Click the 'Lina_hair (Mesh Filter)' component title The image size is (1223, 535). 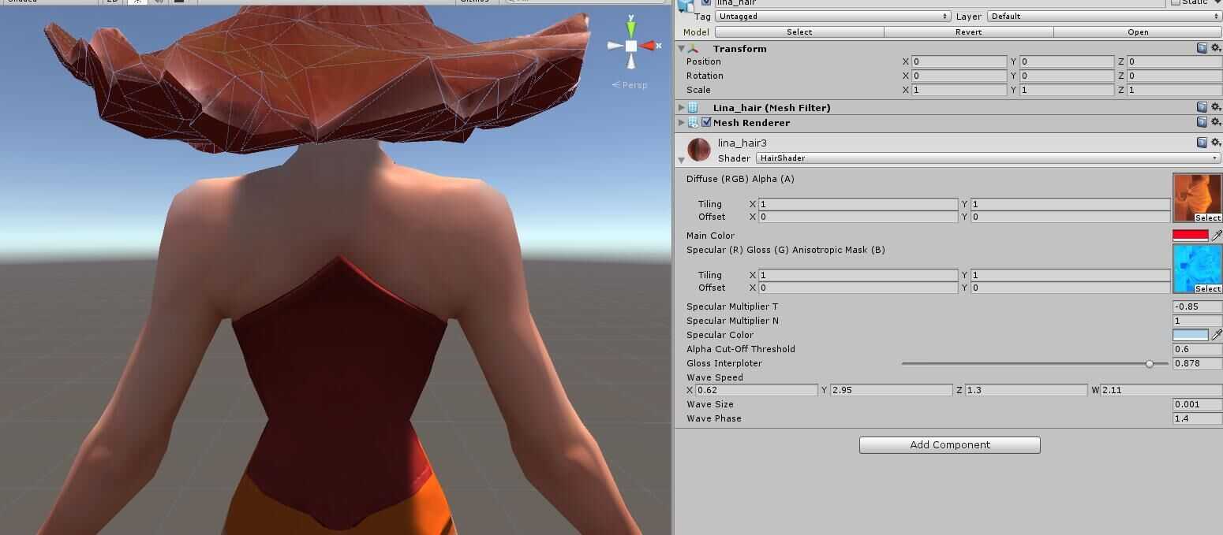click(x=772, y=107)
